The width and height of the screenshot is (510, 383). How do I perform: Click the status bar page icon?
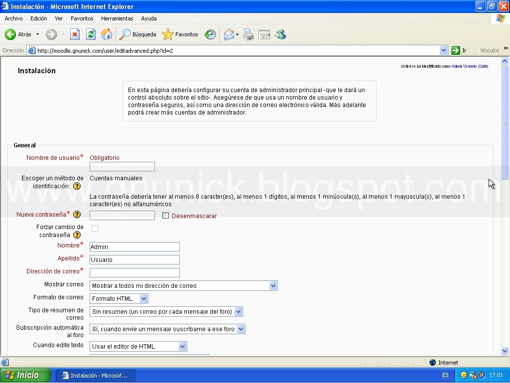[5, 362]
